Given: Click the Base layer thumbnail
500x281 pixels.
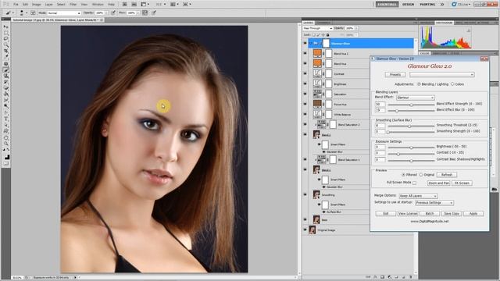Looking at the screenshot, I should click(316, 219).
